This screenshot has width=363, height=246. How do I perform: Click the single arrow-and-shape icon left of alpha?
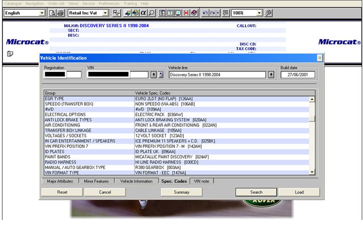128,13
